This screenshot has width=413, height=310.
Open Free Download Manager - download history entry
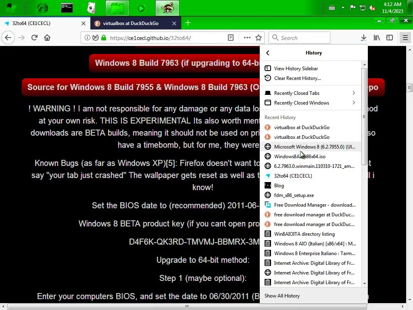point(310,205)
